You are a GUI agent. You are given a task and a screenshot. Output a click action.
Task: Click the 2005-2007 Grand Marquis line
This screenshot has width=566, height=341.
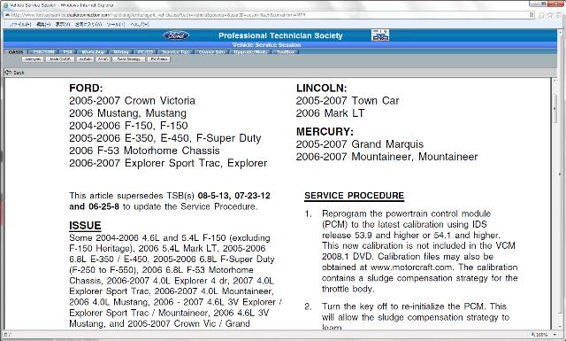[x=360, y=144]
